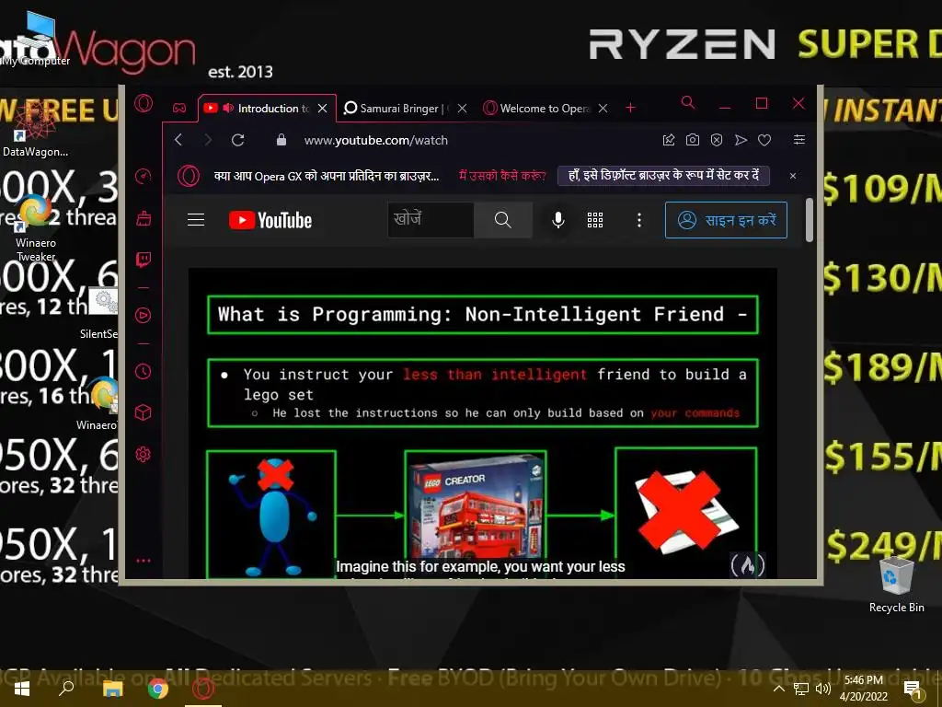Open the notification center icon

(x=913, y=690)
